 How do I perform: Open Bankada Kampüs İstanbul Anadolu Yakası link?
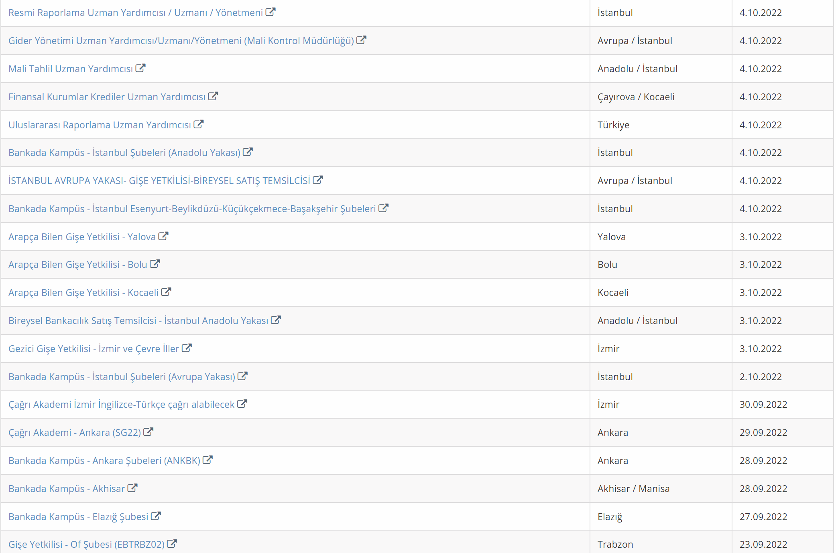pos(124,153)
